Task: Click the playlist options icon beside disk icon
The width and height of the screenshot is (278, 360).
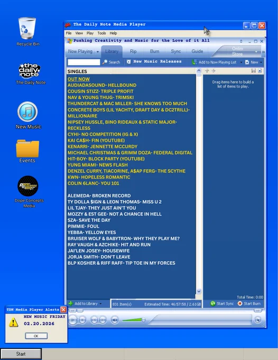Action: [260, 71]
